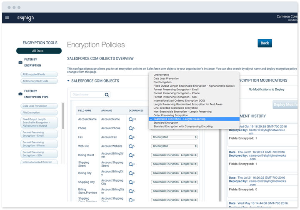Collapse the Salesforce.com Objects section

68,81
